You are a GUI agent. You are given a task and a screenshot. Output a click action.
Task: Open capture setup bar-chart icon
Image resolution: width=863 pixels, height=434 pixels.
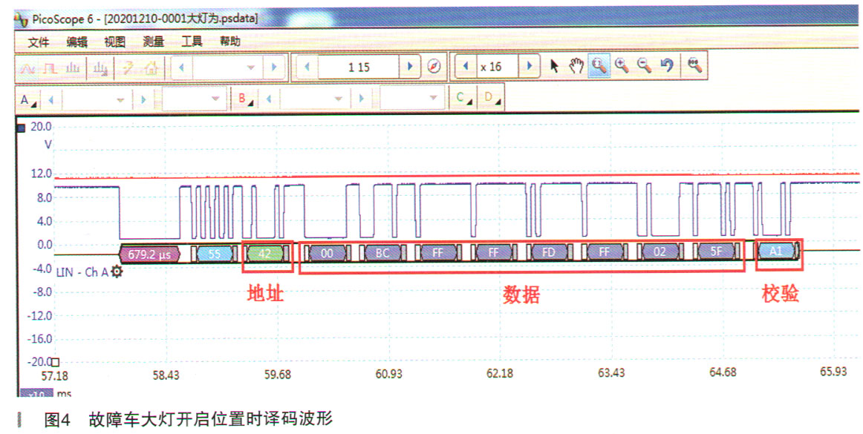pyautogui.click(x=100, y=67)
